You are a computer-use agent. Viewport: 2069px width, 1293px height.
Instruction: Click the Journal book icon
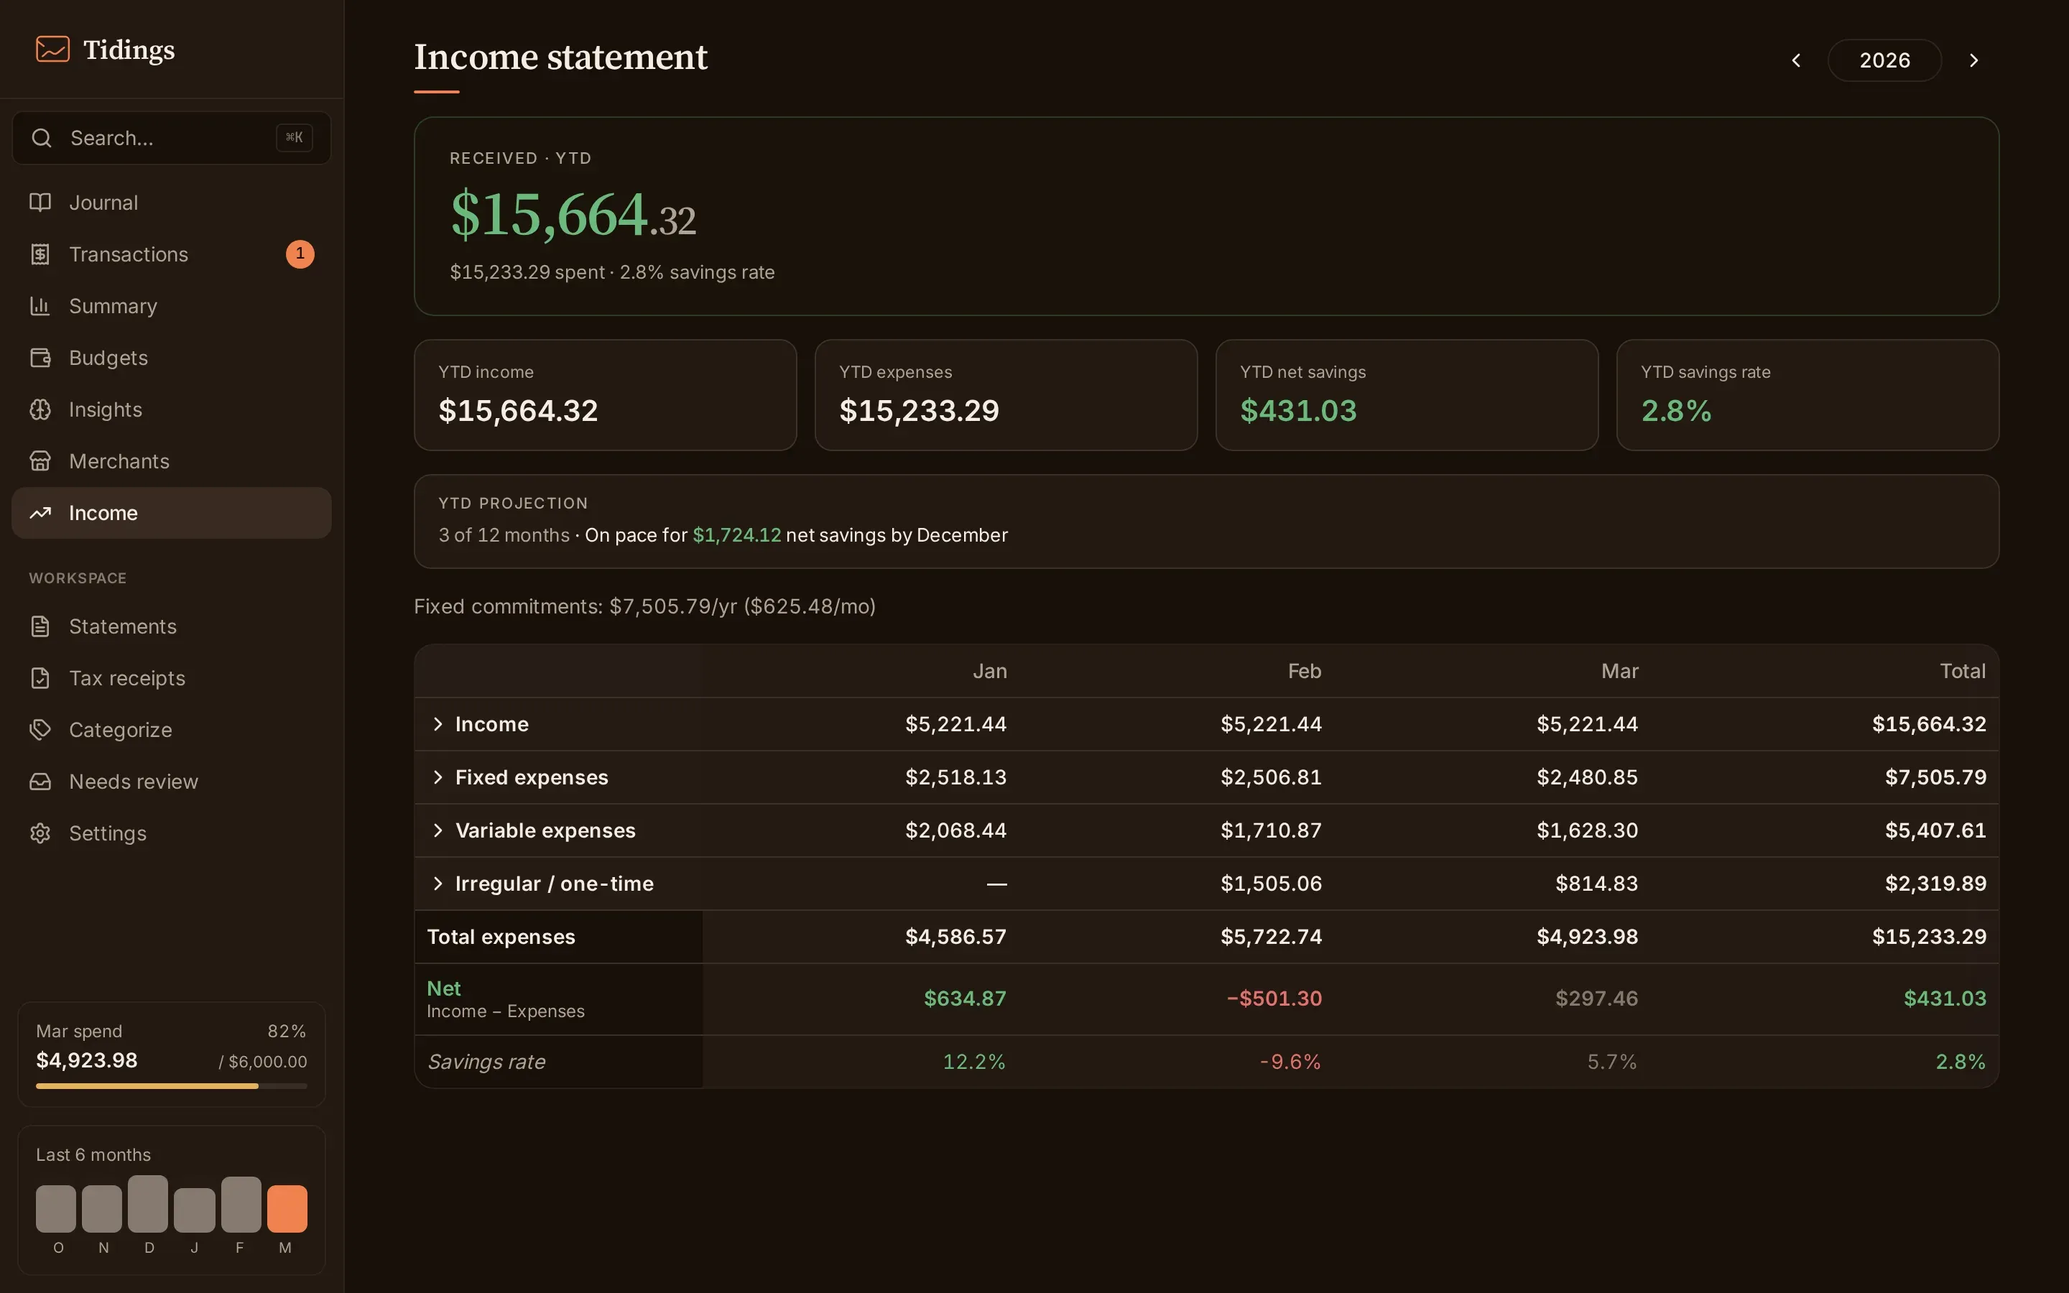(x=40, y=203)
